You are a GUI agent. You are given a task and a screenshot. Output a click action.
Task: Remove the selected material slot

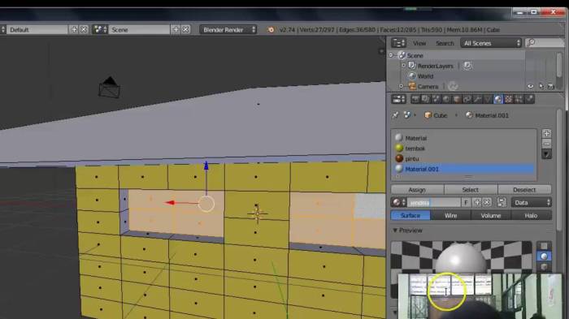click(x=546, y=144)
